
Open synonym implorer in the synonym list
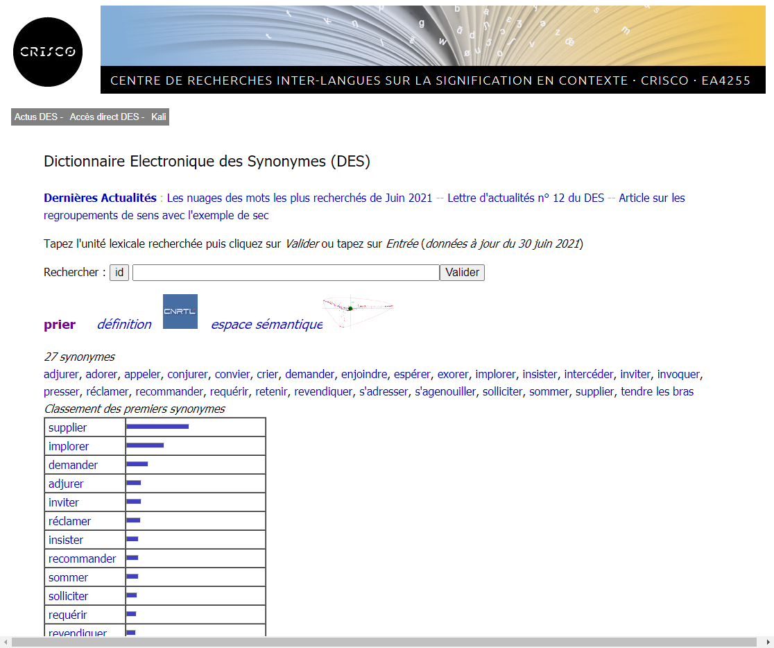pos(496,375)
